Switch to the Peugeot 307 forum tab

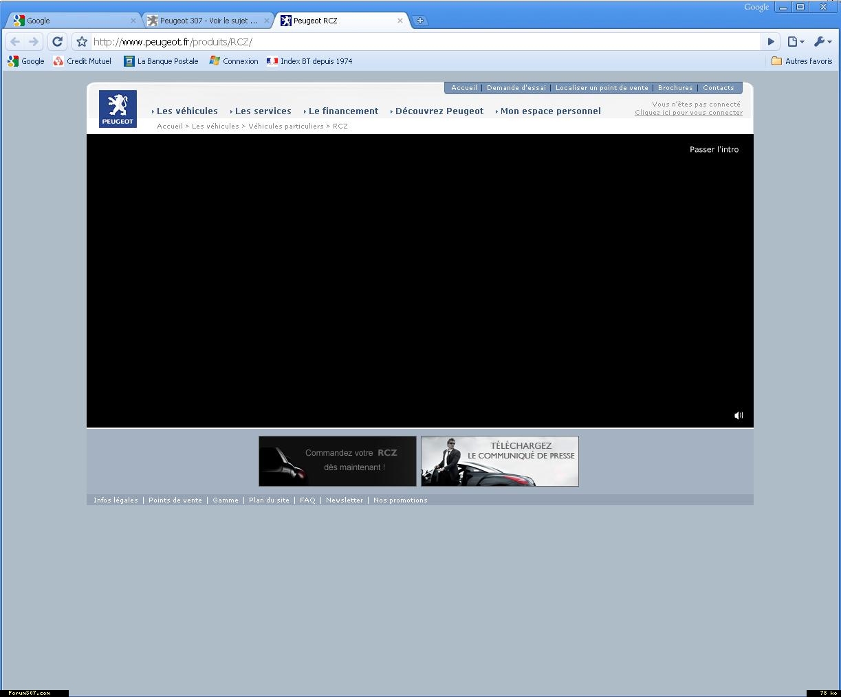(x=208, y=21)
